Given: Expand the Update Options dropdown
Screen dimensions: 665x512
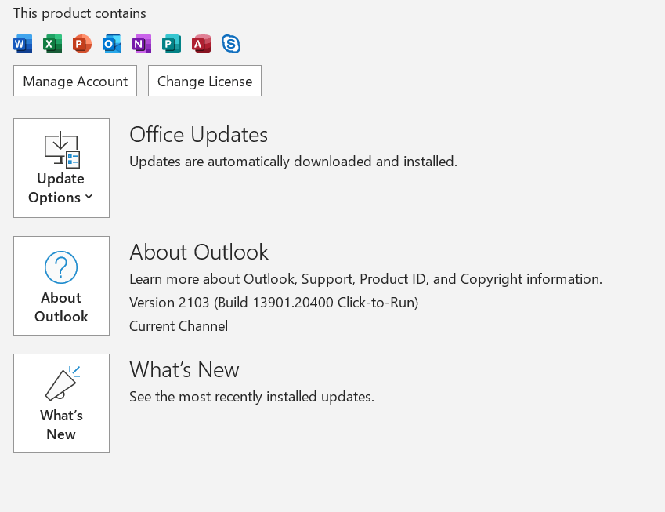Looking at the screenshot, I should [61, 168].
